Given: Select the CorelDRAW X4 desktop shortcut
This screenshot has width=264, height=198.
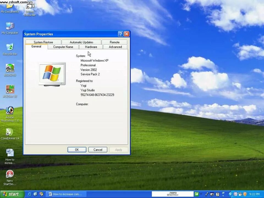Looking at the screenshot, I should (x=10, y=134).
